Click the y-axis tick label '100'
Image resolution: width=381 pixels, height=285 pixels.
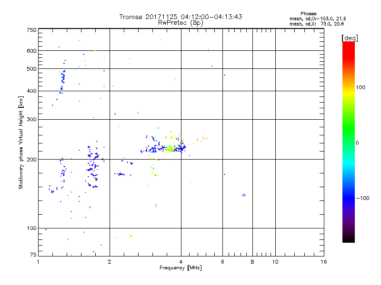(x=31, y=228)
